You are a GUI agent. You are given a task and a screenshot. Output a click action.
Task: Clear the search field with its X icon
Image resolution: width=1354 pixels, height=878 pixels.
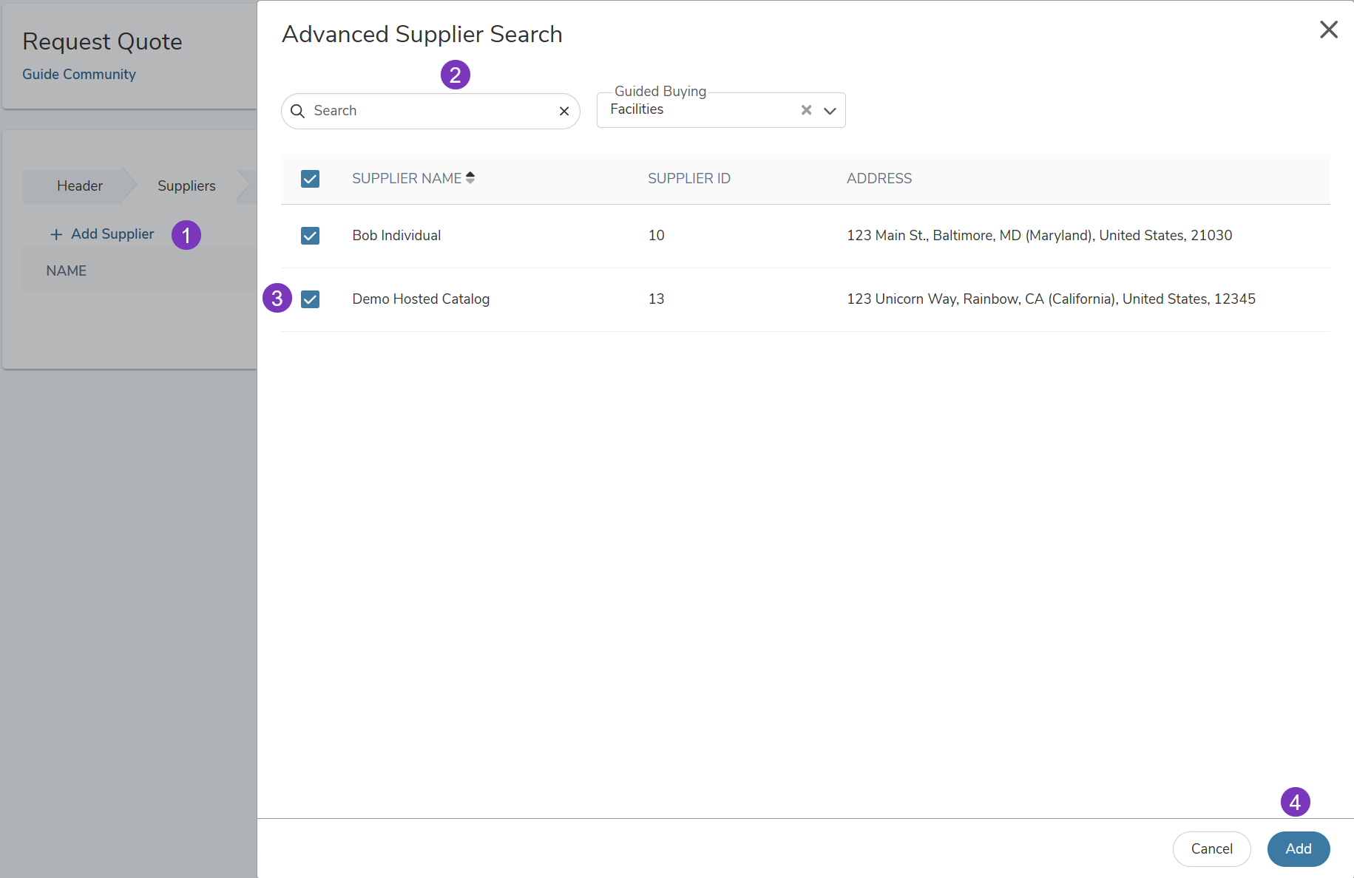point(564,111)
